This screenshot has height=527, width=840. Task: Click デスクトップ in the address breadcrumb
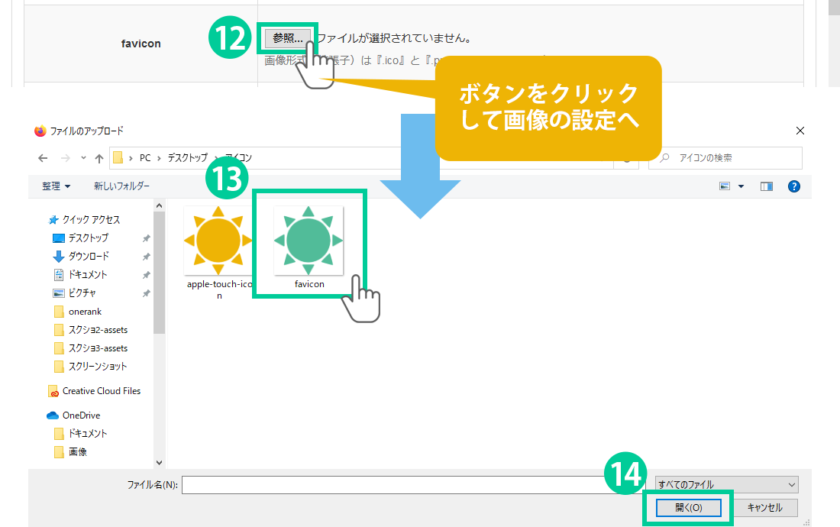point(187,158)
